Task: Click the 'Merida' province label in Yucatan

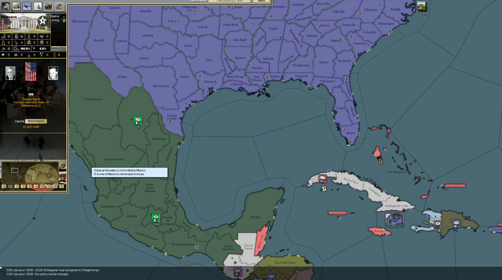Action: click(255, 217)
